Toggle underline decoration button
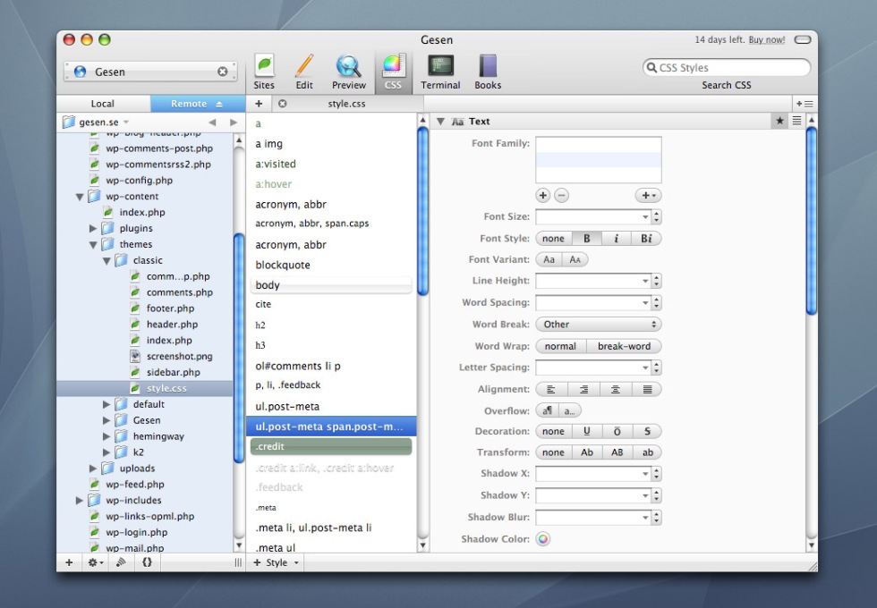 click(586, 432)
